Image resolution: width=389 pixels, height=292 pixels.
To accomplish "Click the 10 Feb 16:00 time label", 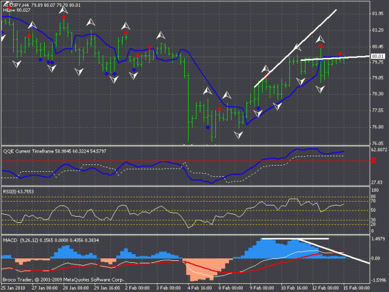I will point(294,288).
